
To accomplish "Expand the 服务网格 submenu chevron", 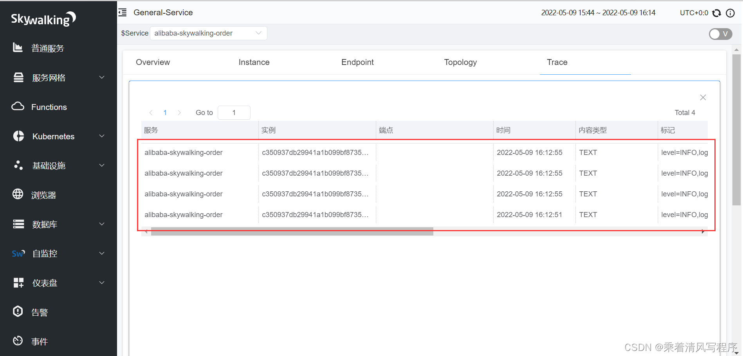I will click(x=102, y=77).
